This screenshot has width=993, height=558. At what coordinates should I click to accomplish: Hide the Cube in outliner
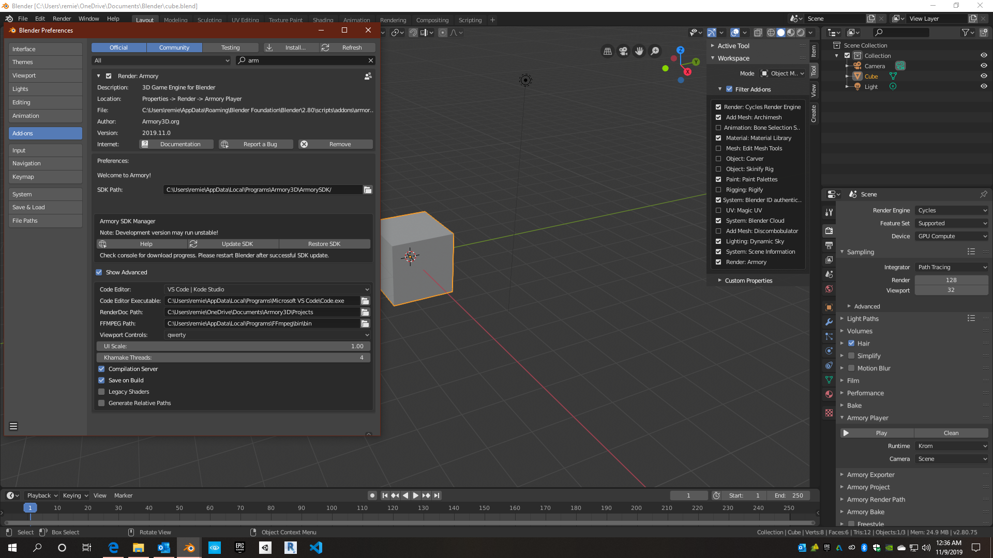pyautogui.click(x=984, y=76)
